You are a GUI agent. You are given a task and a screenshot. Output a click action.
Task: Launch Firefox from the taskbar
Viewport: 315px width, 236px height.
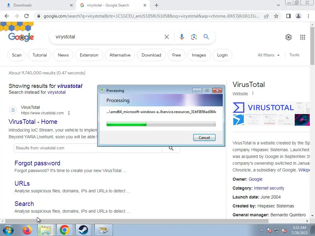27,230
